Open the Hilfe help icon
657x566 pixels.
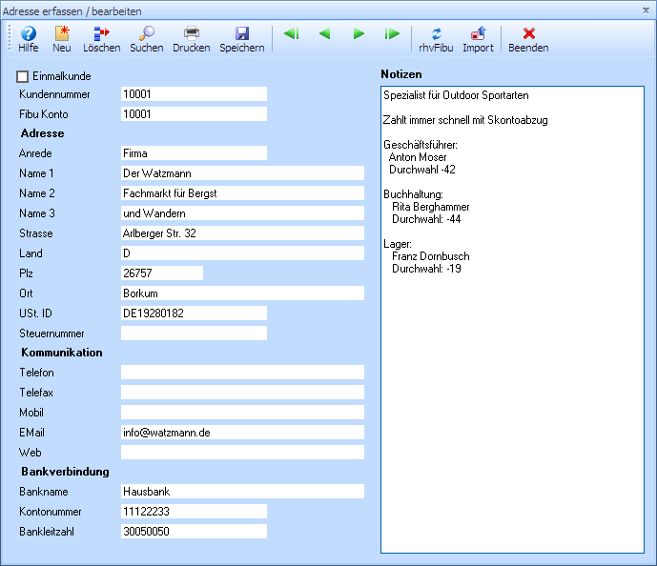coord(29,38)
